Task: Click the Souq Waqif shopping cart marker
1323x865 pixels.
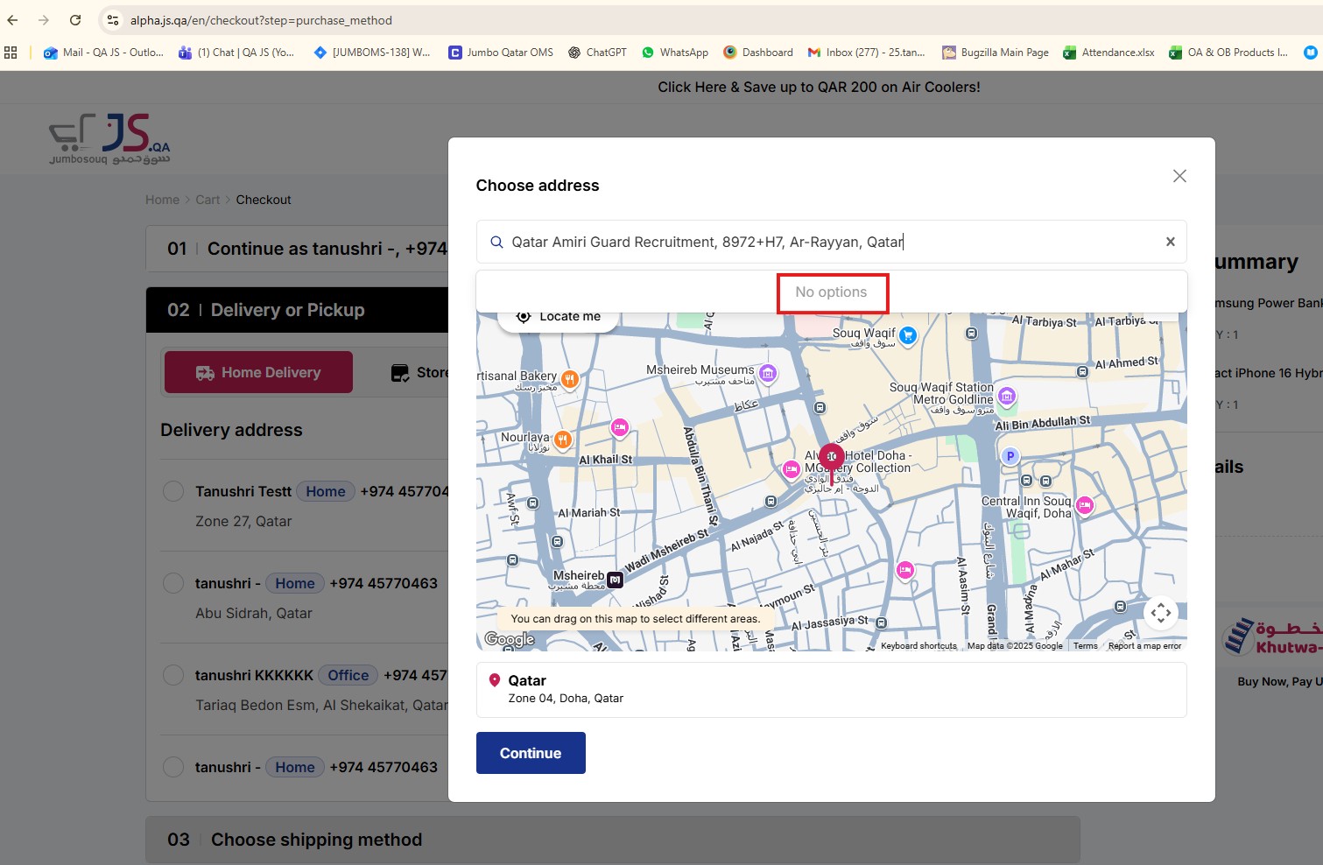Action: [x=908, y=334]
